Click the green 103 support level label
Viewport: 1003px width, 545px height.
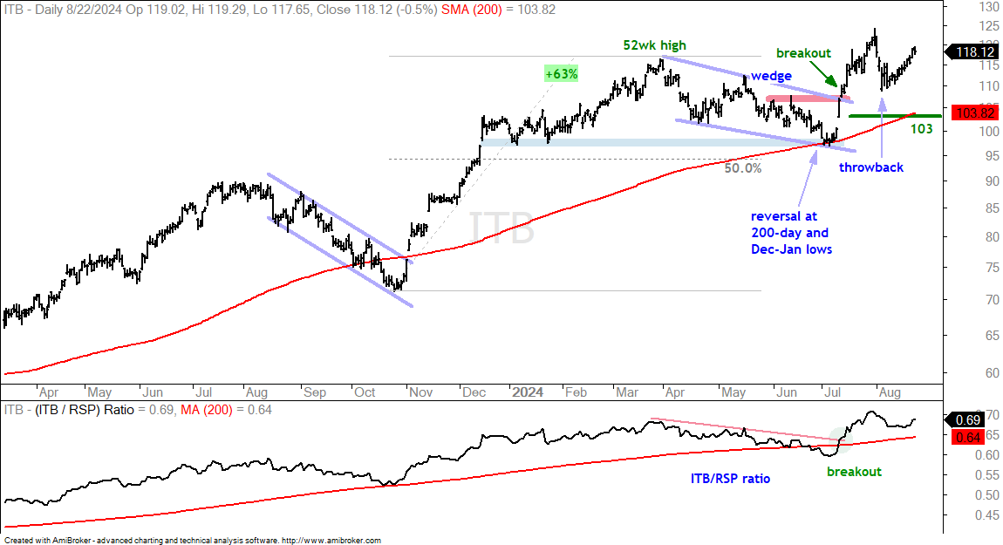[921, 129]
